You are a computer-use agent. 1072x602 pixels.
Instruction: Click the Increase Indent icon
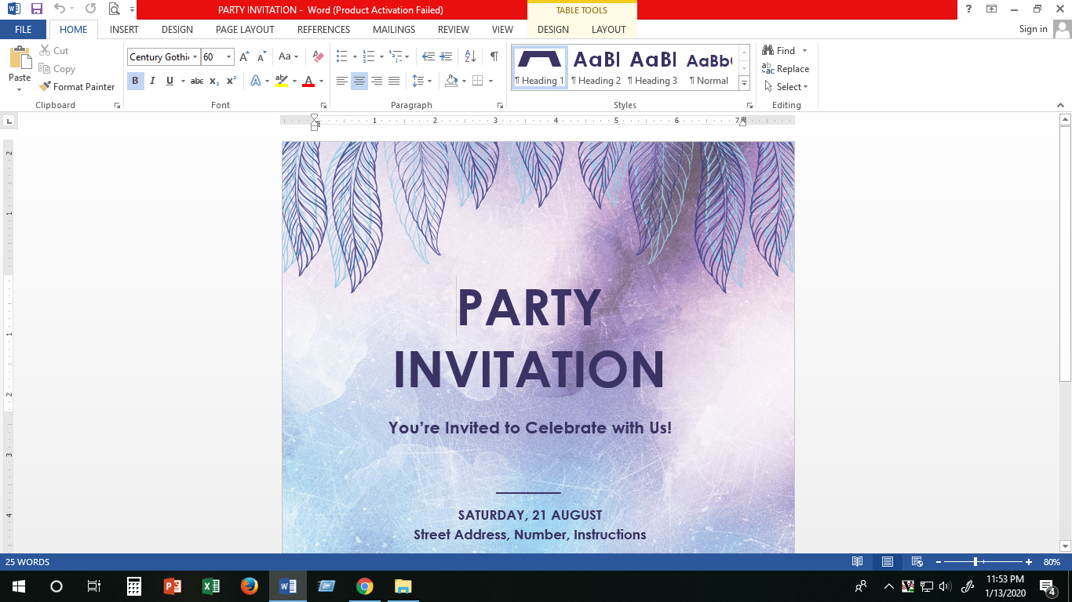pyautogui.click(x=447, y=56)
